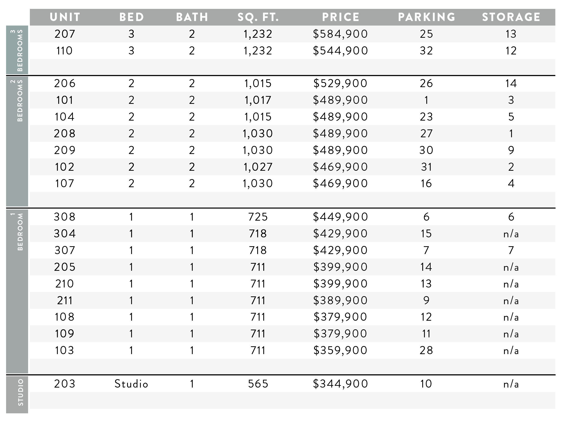Screen dimensions: 563x421
Task: Select the $449,900 price cell
Action: tap(340, 217)
